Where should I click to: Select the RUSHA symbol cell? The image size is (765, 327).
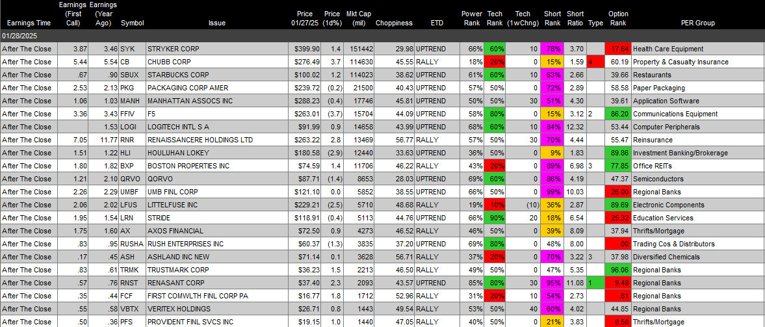pos(132,244)
